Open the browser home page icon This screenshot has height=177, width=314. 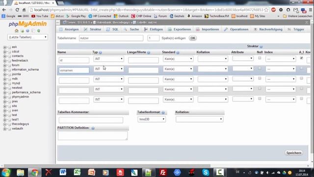24,10
